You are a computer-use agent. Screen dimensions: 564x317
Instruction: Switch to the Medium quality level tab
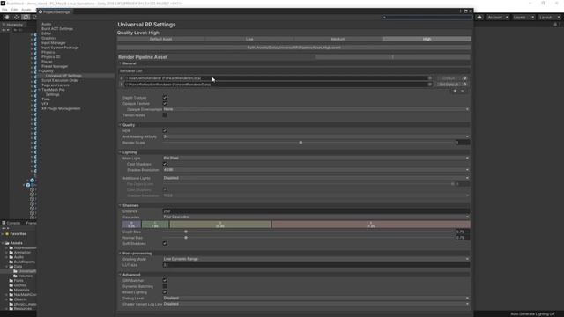[338, 39]
